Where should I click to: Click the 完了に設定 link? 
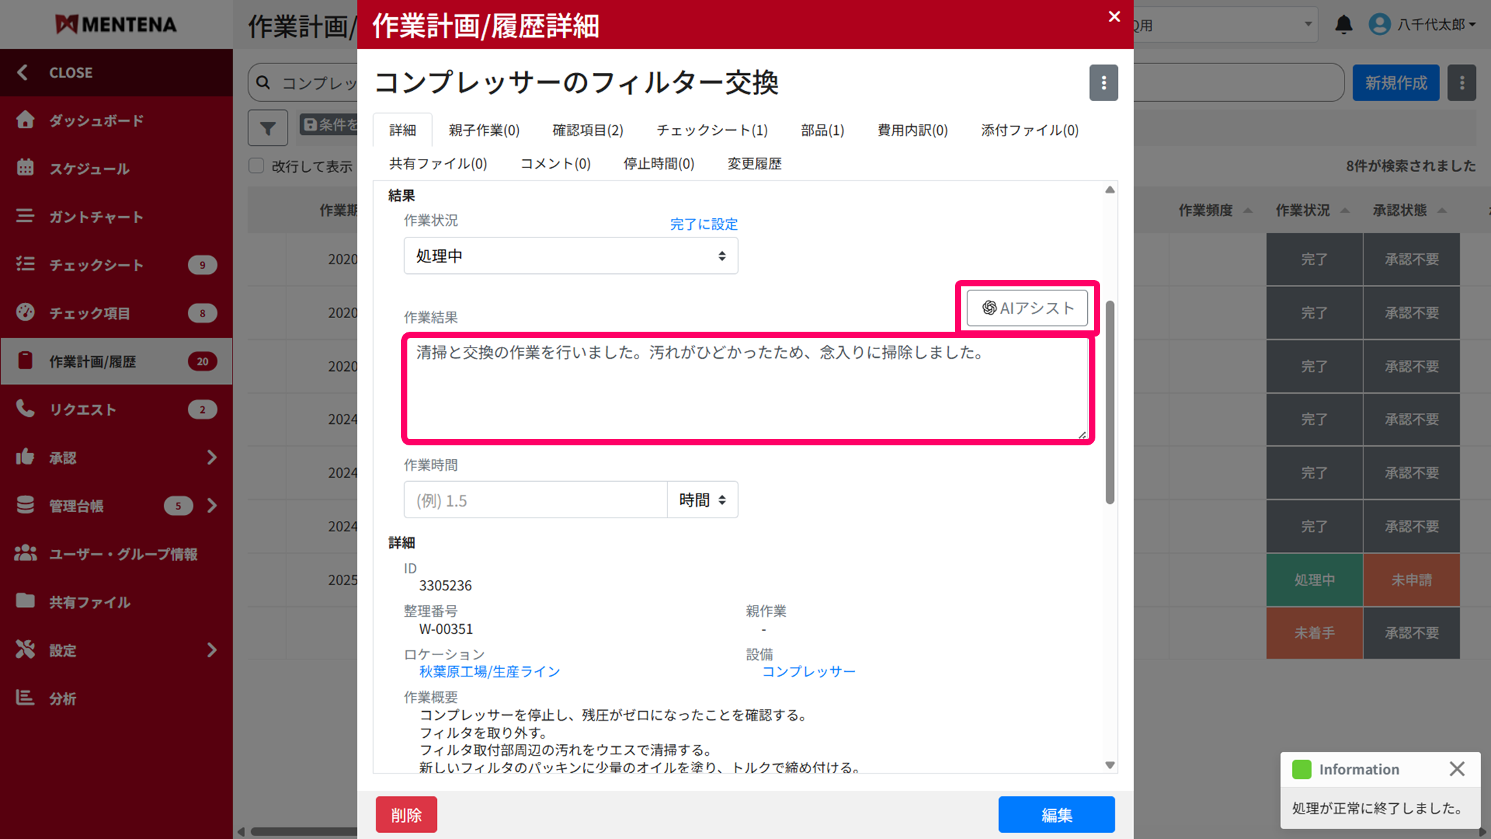pos(703,224)
